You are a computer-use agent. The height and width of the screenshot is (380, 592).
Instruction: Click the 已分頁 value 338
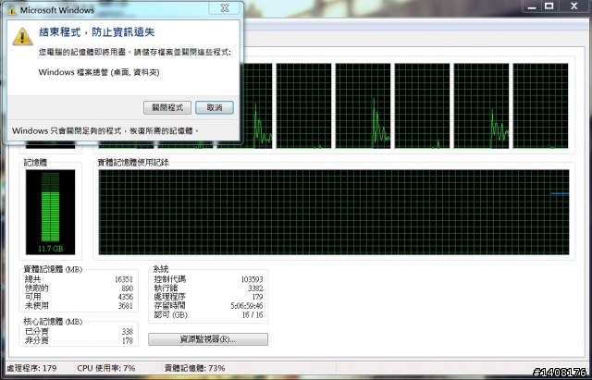[x=128, y=332]
